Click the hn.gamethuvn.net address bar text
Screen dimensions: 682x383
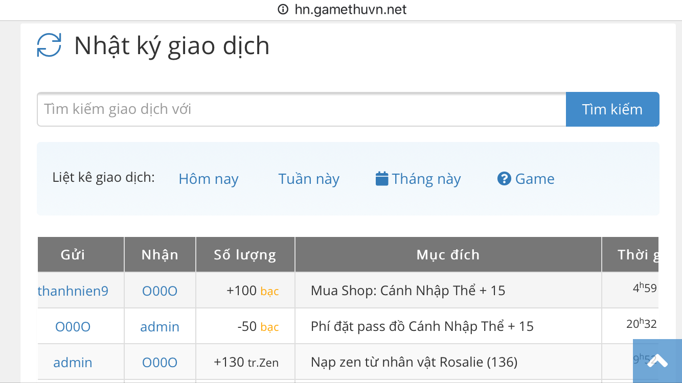click(350, 9)
